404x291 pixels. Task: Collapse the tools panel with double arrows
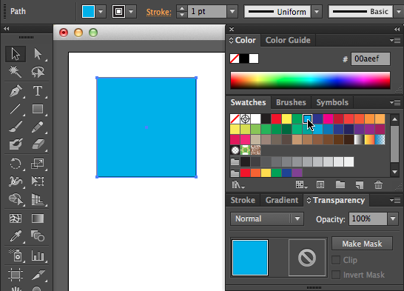[x=7, y=29]
